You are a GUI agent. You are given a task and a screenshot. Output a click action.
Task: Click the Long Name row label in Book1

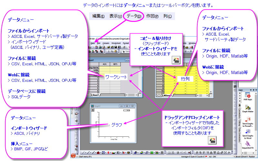(93, 67)
